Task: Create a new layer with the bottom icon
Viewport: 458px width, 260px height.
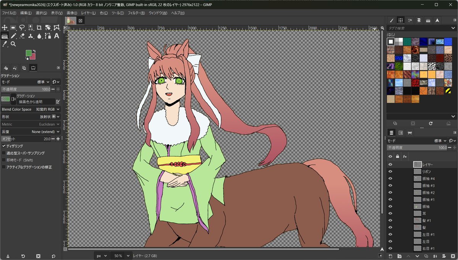Action: click(x=390, y=256)
